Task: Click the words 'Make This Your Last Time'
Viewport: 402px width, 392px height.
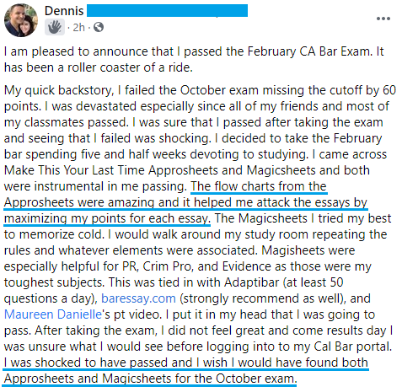Action: [x=74, y=170]
